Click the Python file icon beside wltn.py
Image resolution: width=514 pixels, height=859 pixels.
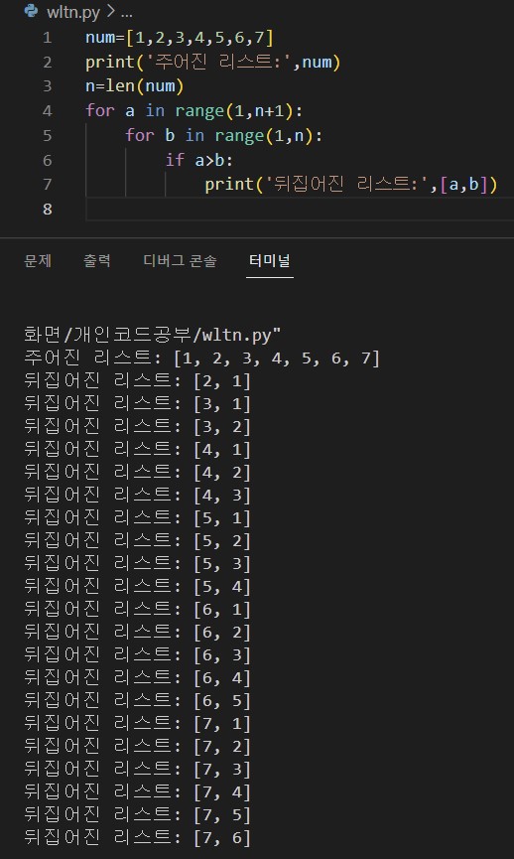[x=31, y=11]
